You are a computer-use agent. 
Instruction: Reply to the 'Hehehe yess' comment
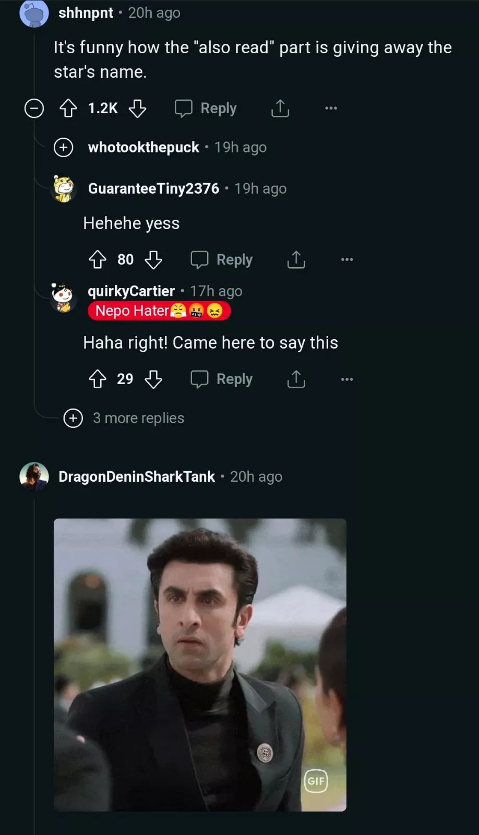[222, 259]
